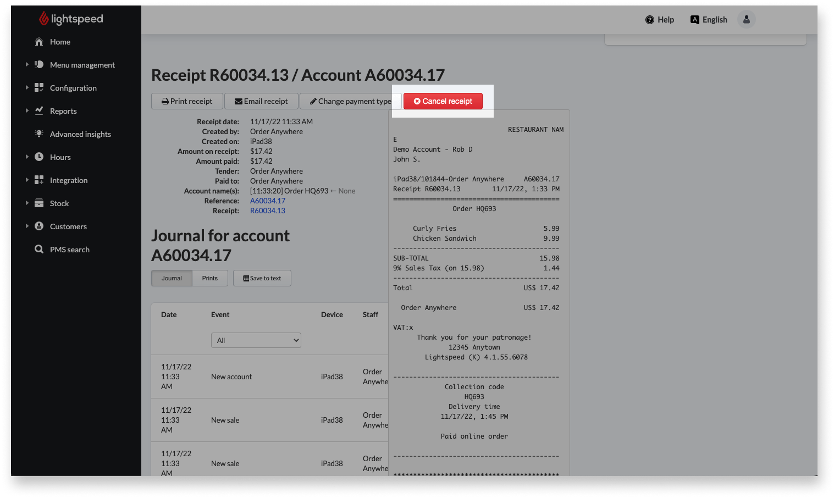Click the X icon on Cancel receipt
The height and width of the screenshot is (498, 834).
point(417,102)
